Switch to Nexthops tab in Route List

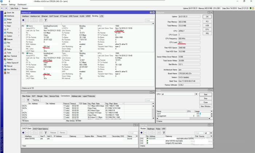coord(151,129)
